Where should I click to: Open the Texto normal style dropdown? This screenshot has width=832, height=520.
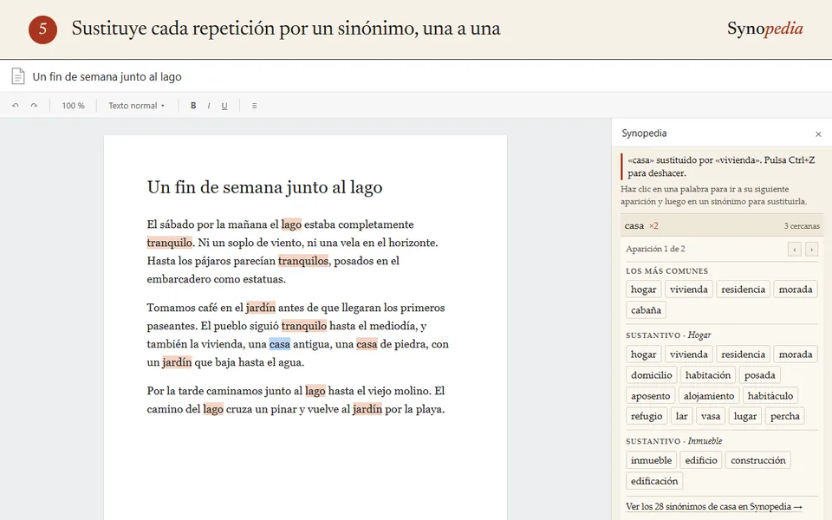(x=136, y=106)
